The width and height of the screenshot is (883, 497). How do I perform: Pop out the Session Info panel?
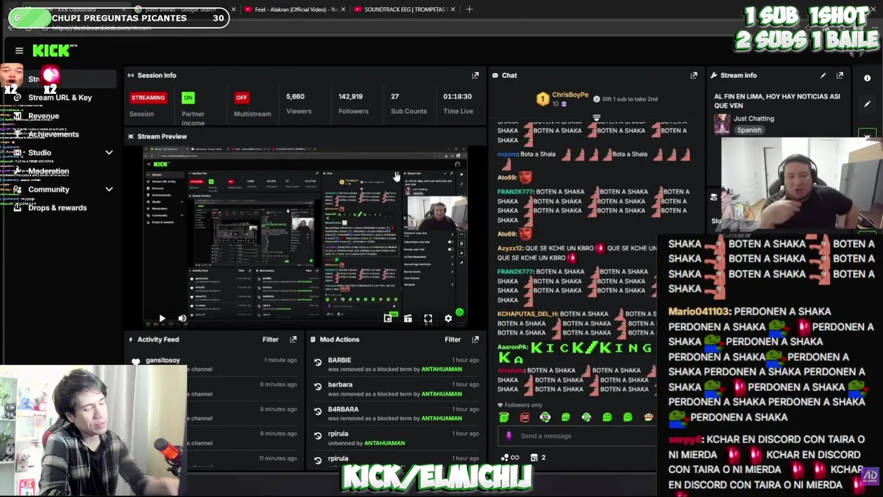click(x=475, y=75)
